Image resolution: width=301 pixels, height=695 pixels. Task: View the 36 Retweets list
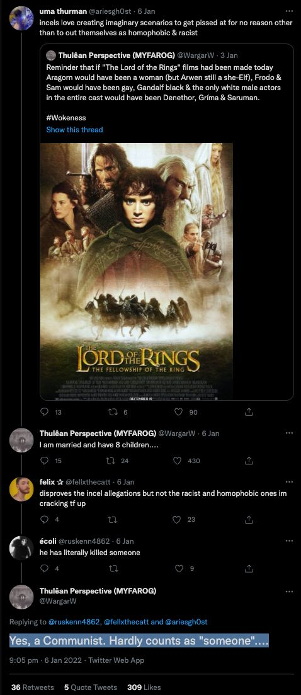click(x=32, y=687)
